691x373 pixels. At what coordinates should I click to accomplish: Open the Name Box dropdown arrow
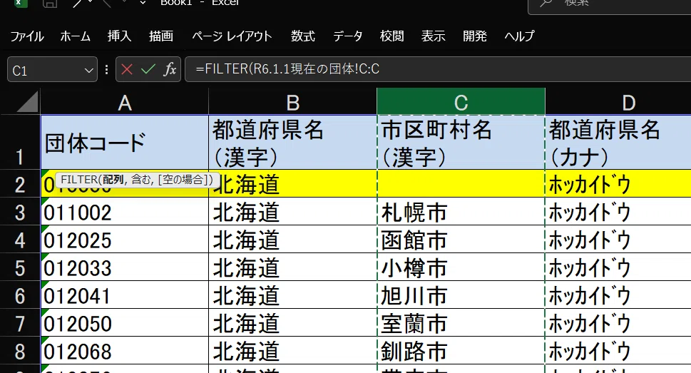[88, 70]
